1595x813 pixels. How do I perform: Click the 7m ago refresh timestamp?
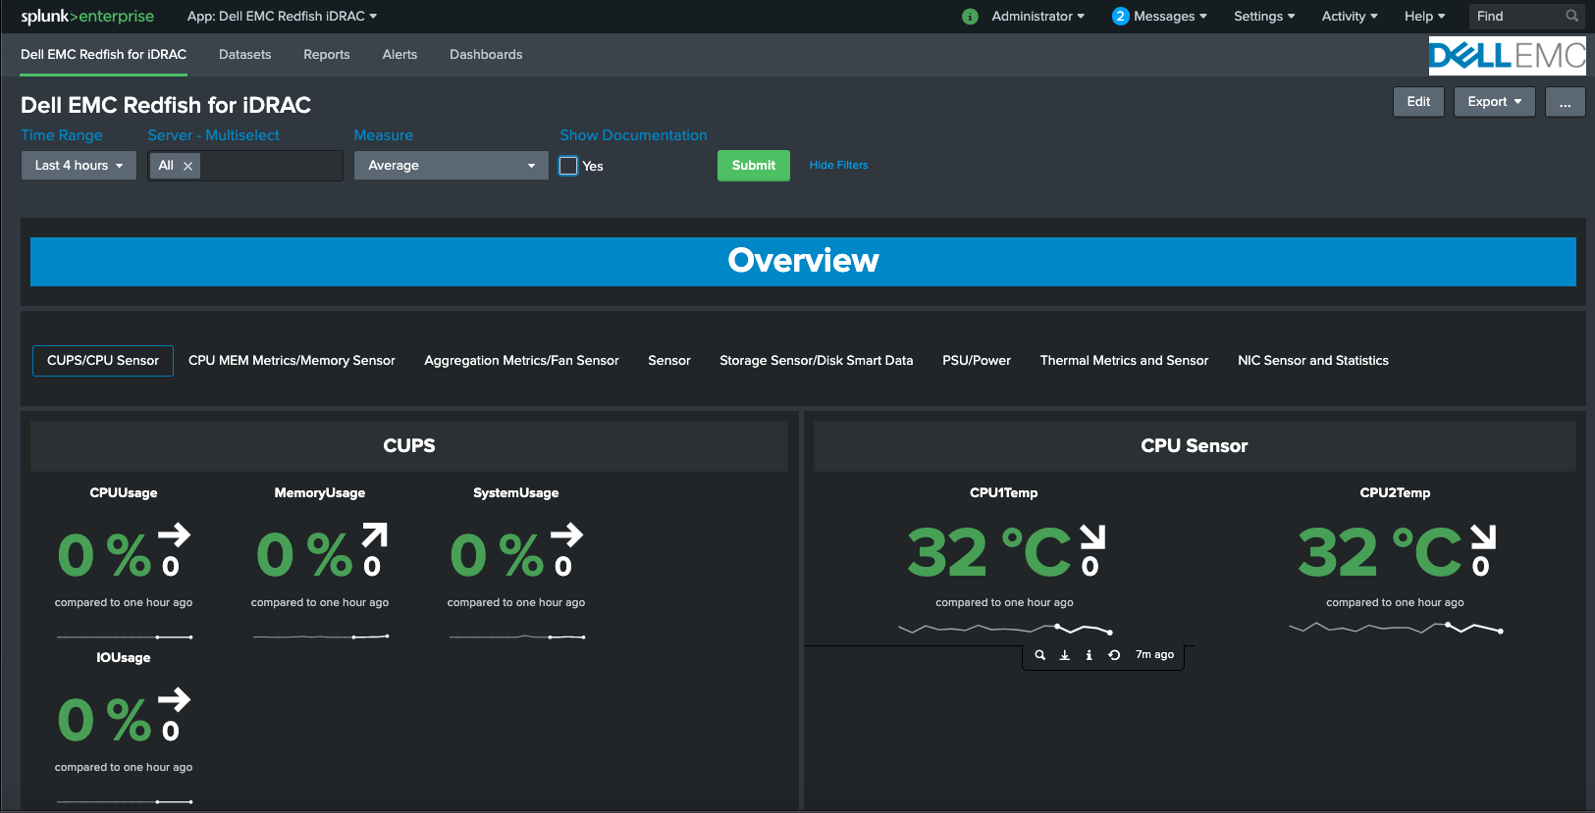[x=1154, y=655]
